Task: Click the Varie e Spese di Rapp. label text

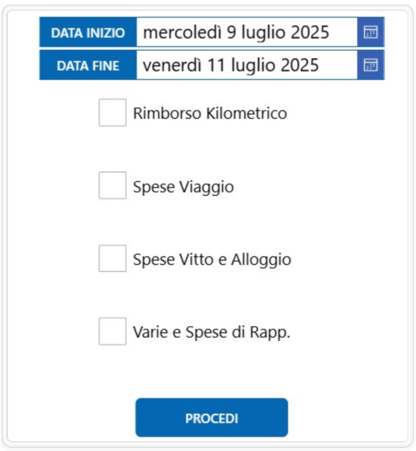Action: 212,333
